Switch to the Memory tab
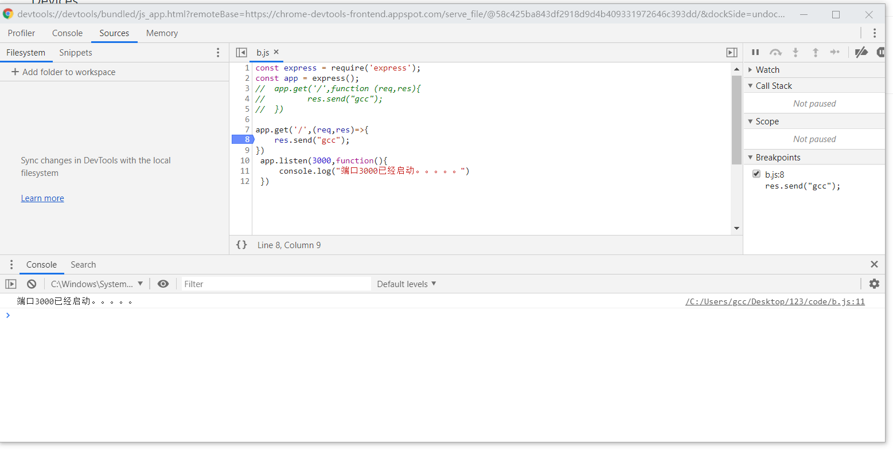Image resolution: width=893 pixels, height=451 pixels. [x=161, y=33]
